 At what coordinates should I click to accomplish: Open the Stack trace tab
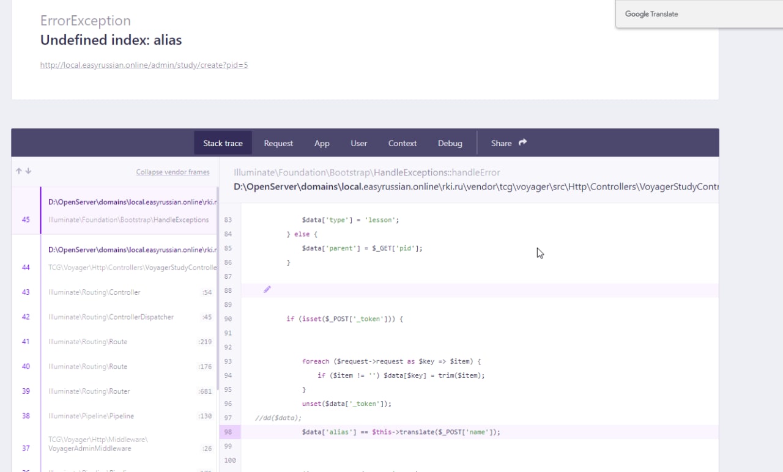(223, 143)
